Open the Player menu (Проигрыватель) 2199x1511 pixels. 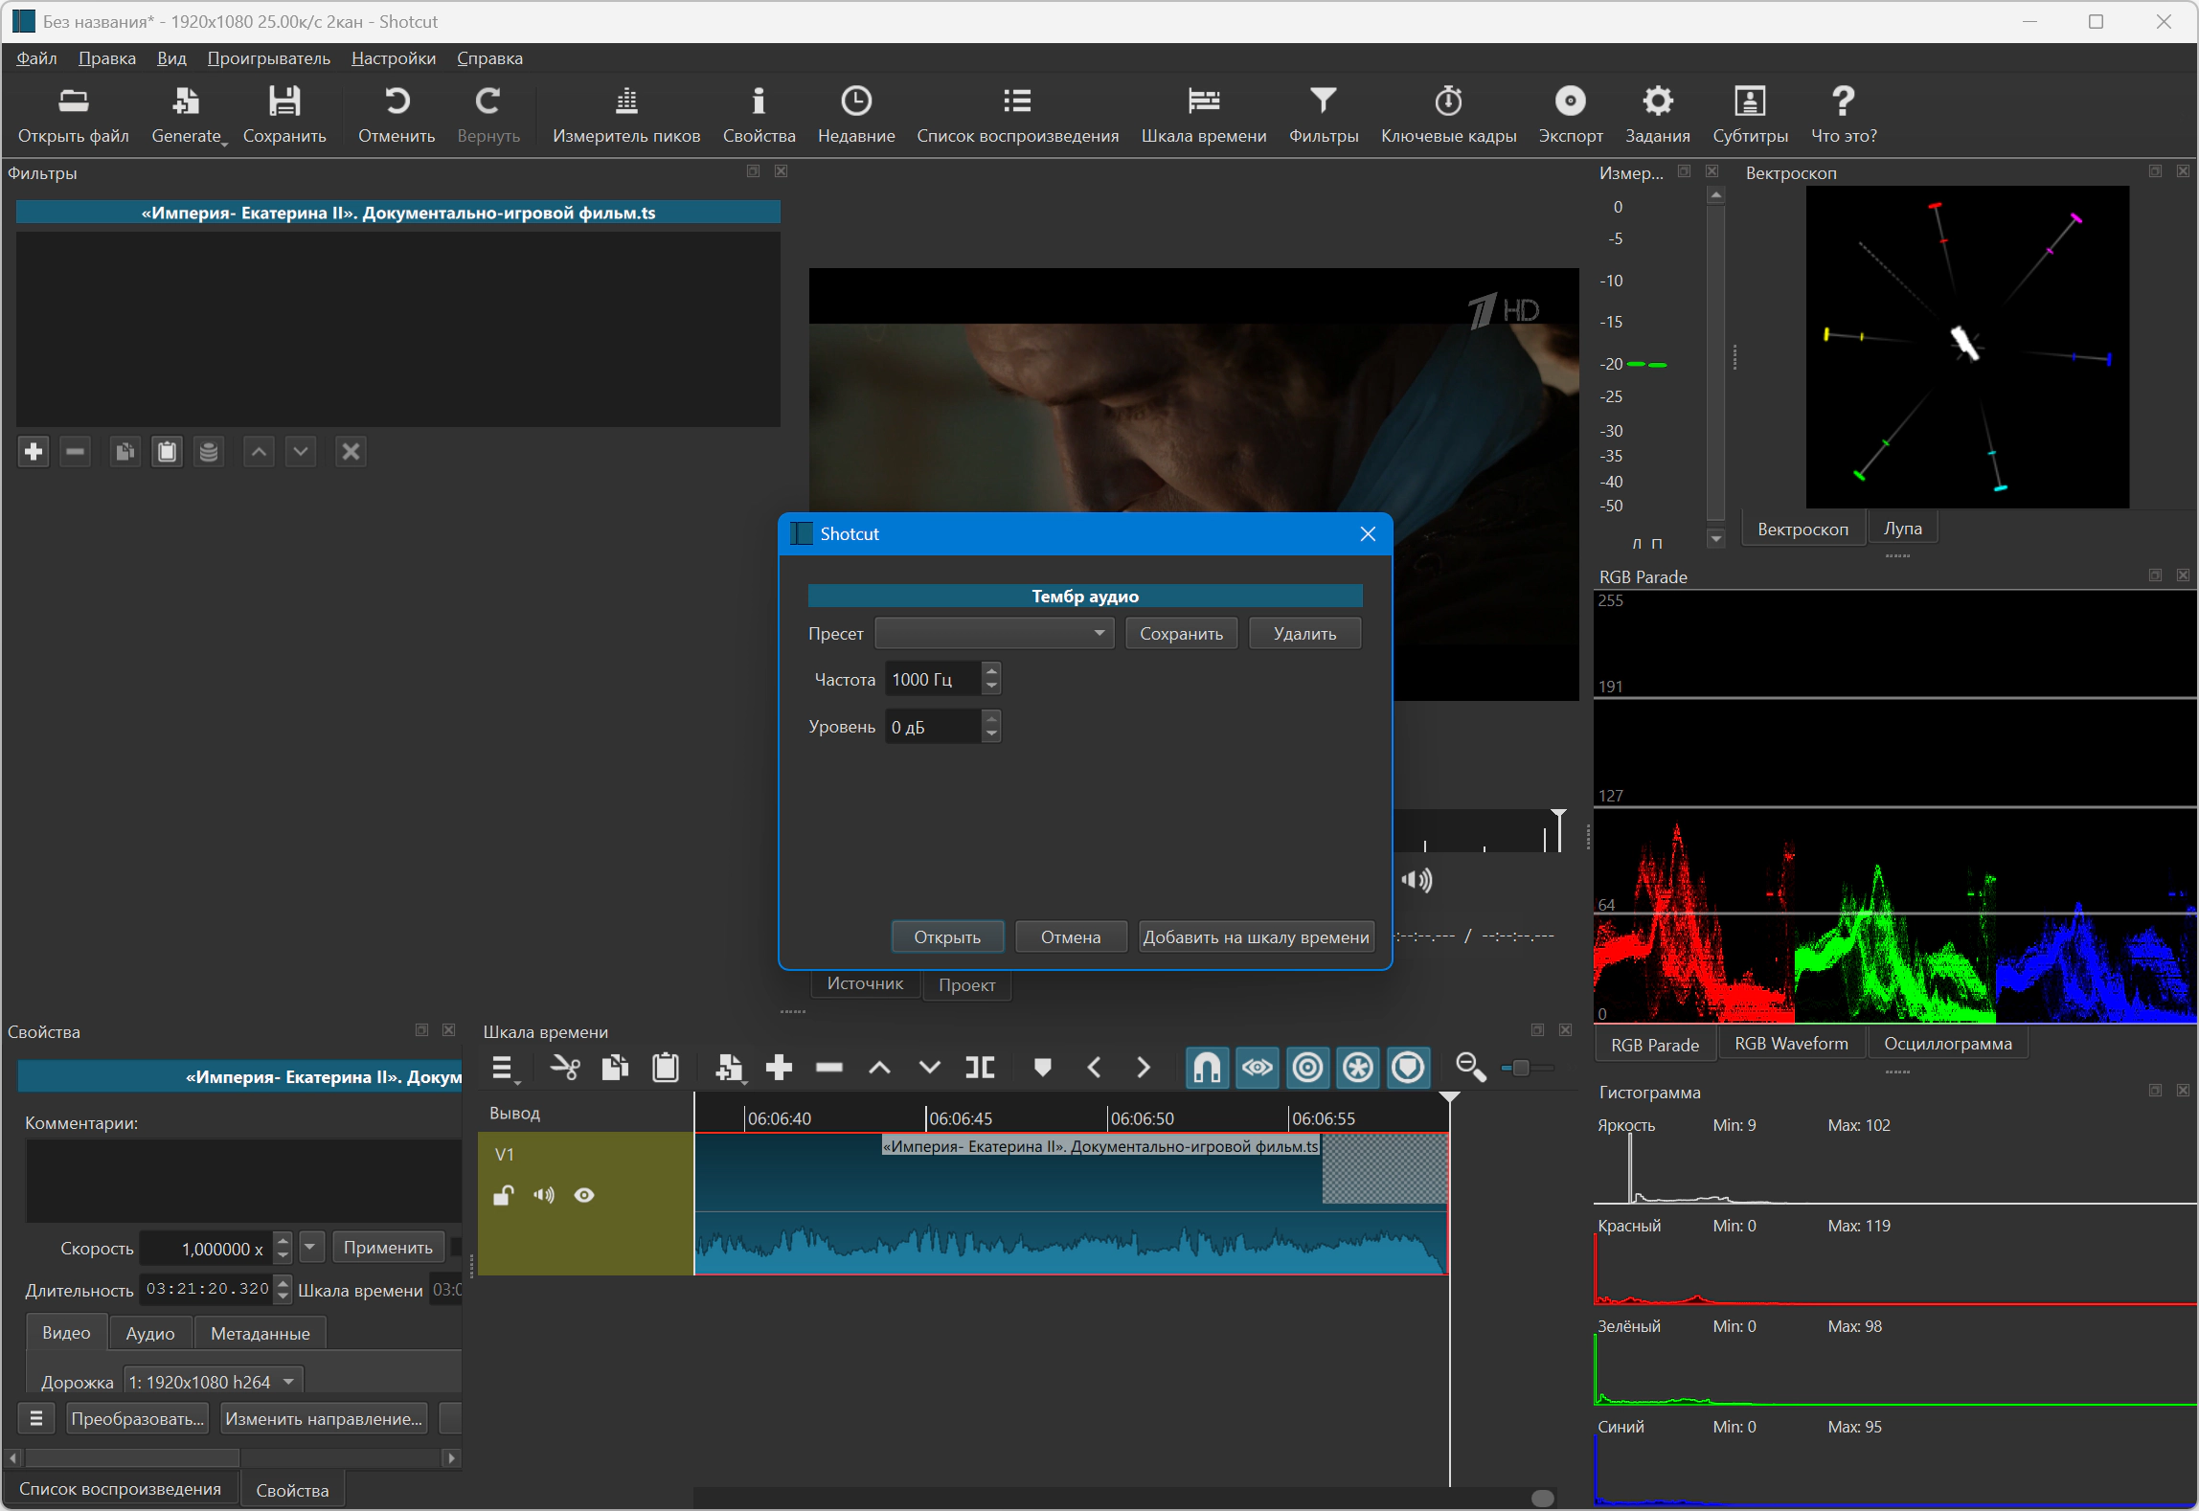point(268,58)
